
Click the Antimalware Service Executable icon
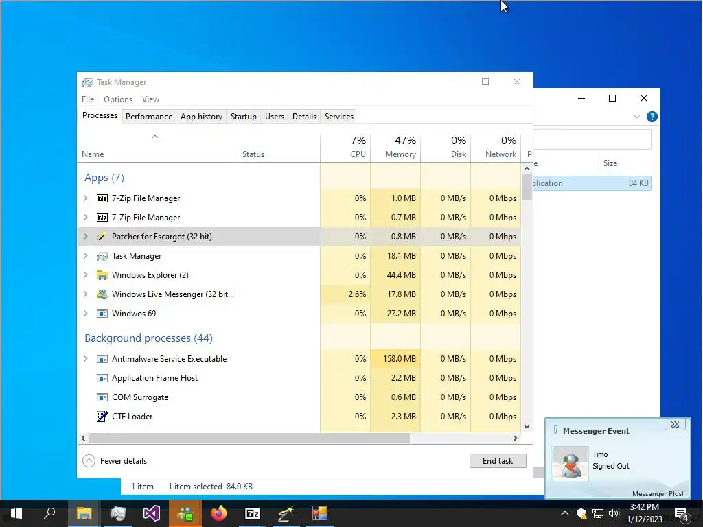[x=102, y=359]
